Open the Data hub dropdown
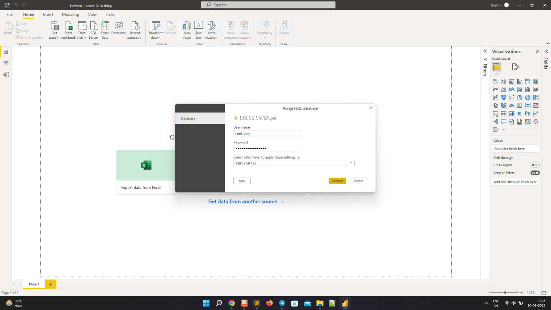 point(82,30)
